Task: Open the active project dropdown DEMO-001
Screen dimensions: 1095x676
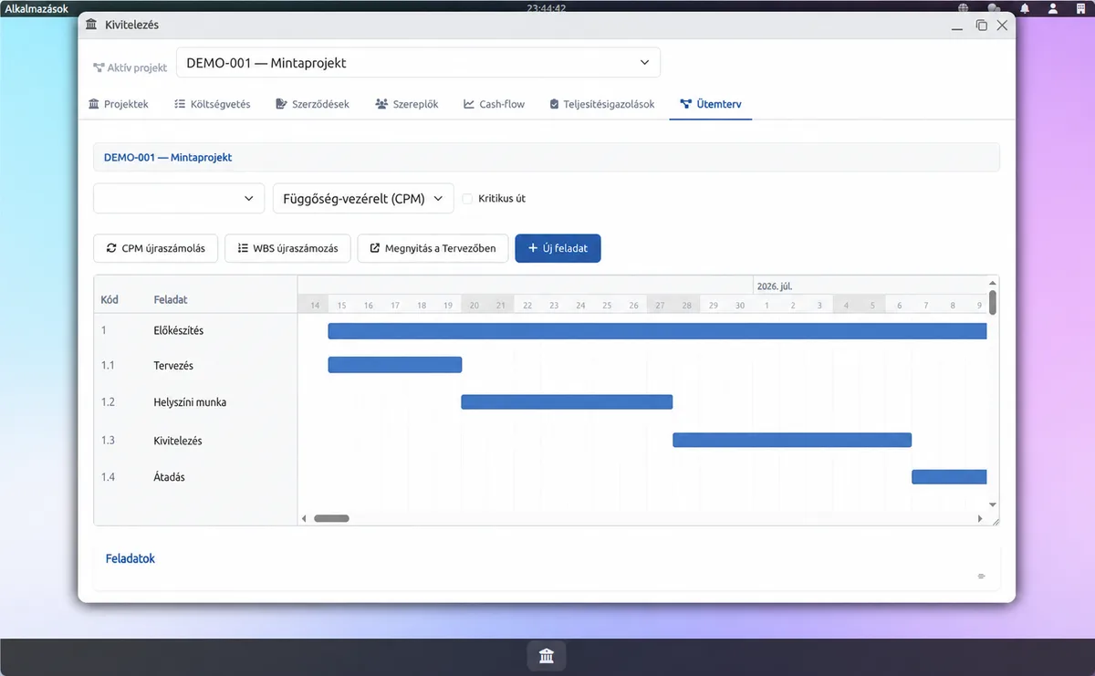Action: [x=418, y=63]
